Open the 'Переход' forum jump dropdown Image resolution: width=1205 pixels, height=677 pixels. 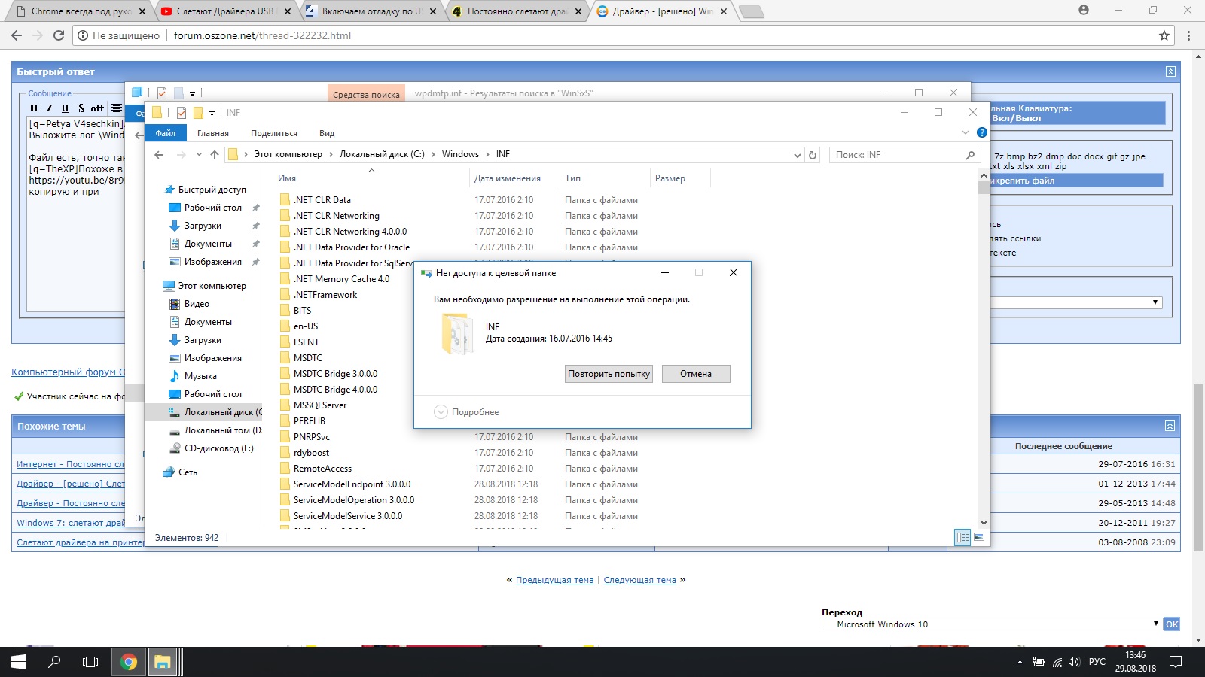tap(992, 624)
